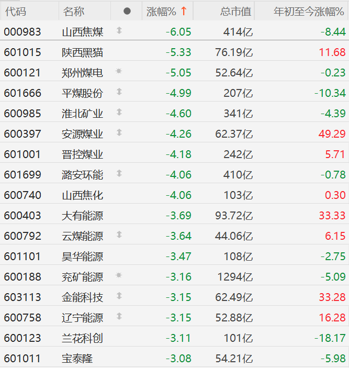Select stock code 000983

[x=22, y=32]
